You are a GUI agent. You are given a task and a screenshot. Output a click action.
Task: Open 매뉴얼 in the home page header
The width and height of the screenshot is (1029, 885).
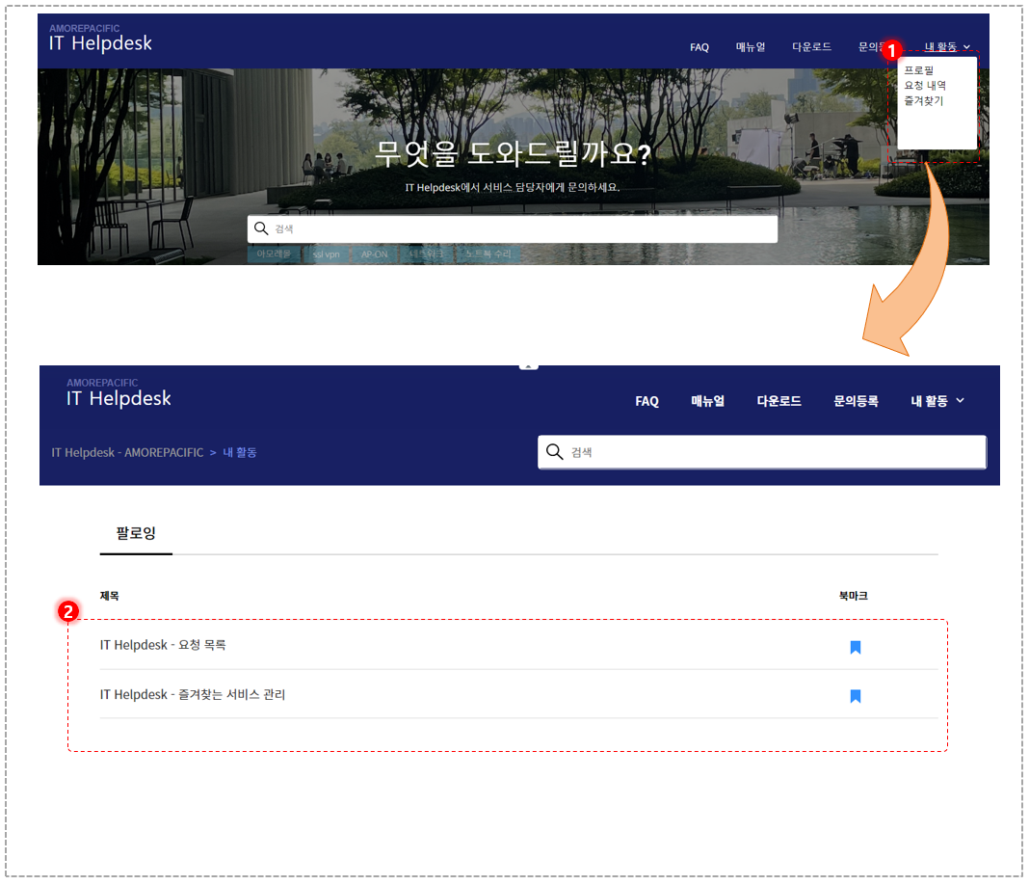coord(751,47)
